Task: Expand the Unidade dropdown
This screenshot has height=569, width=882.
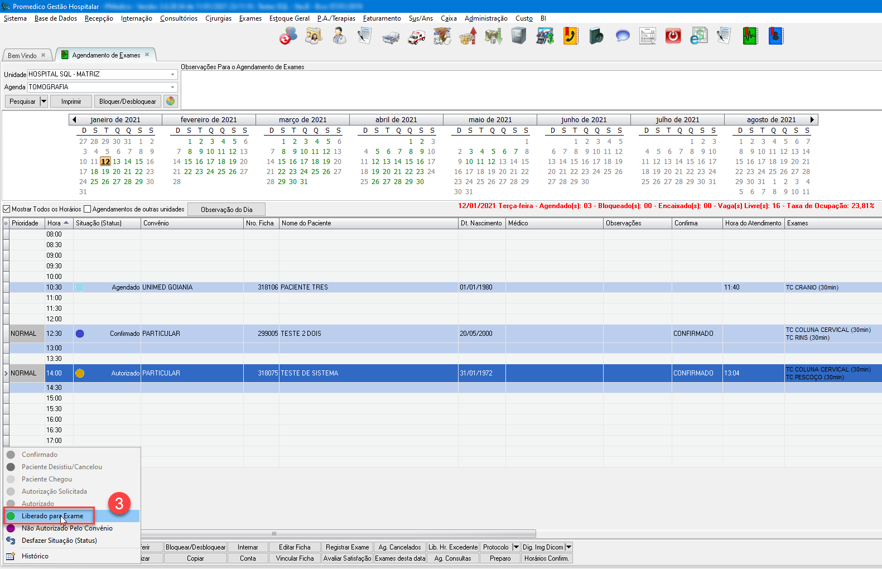Action: click(x=172, y=74)
